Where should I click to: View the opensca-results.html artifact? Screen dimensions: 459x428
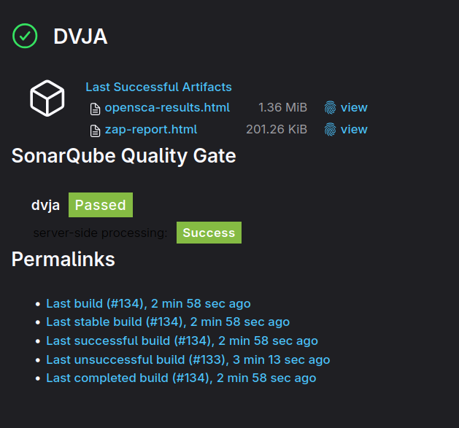pyautogui.click(x=354, y=107)
